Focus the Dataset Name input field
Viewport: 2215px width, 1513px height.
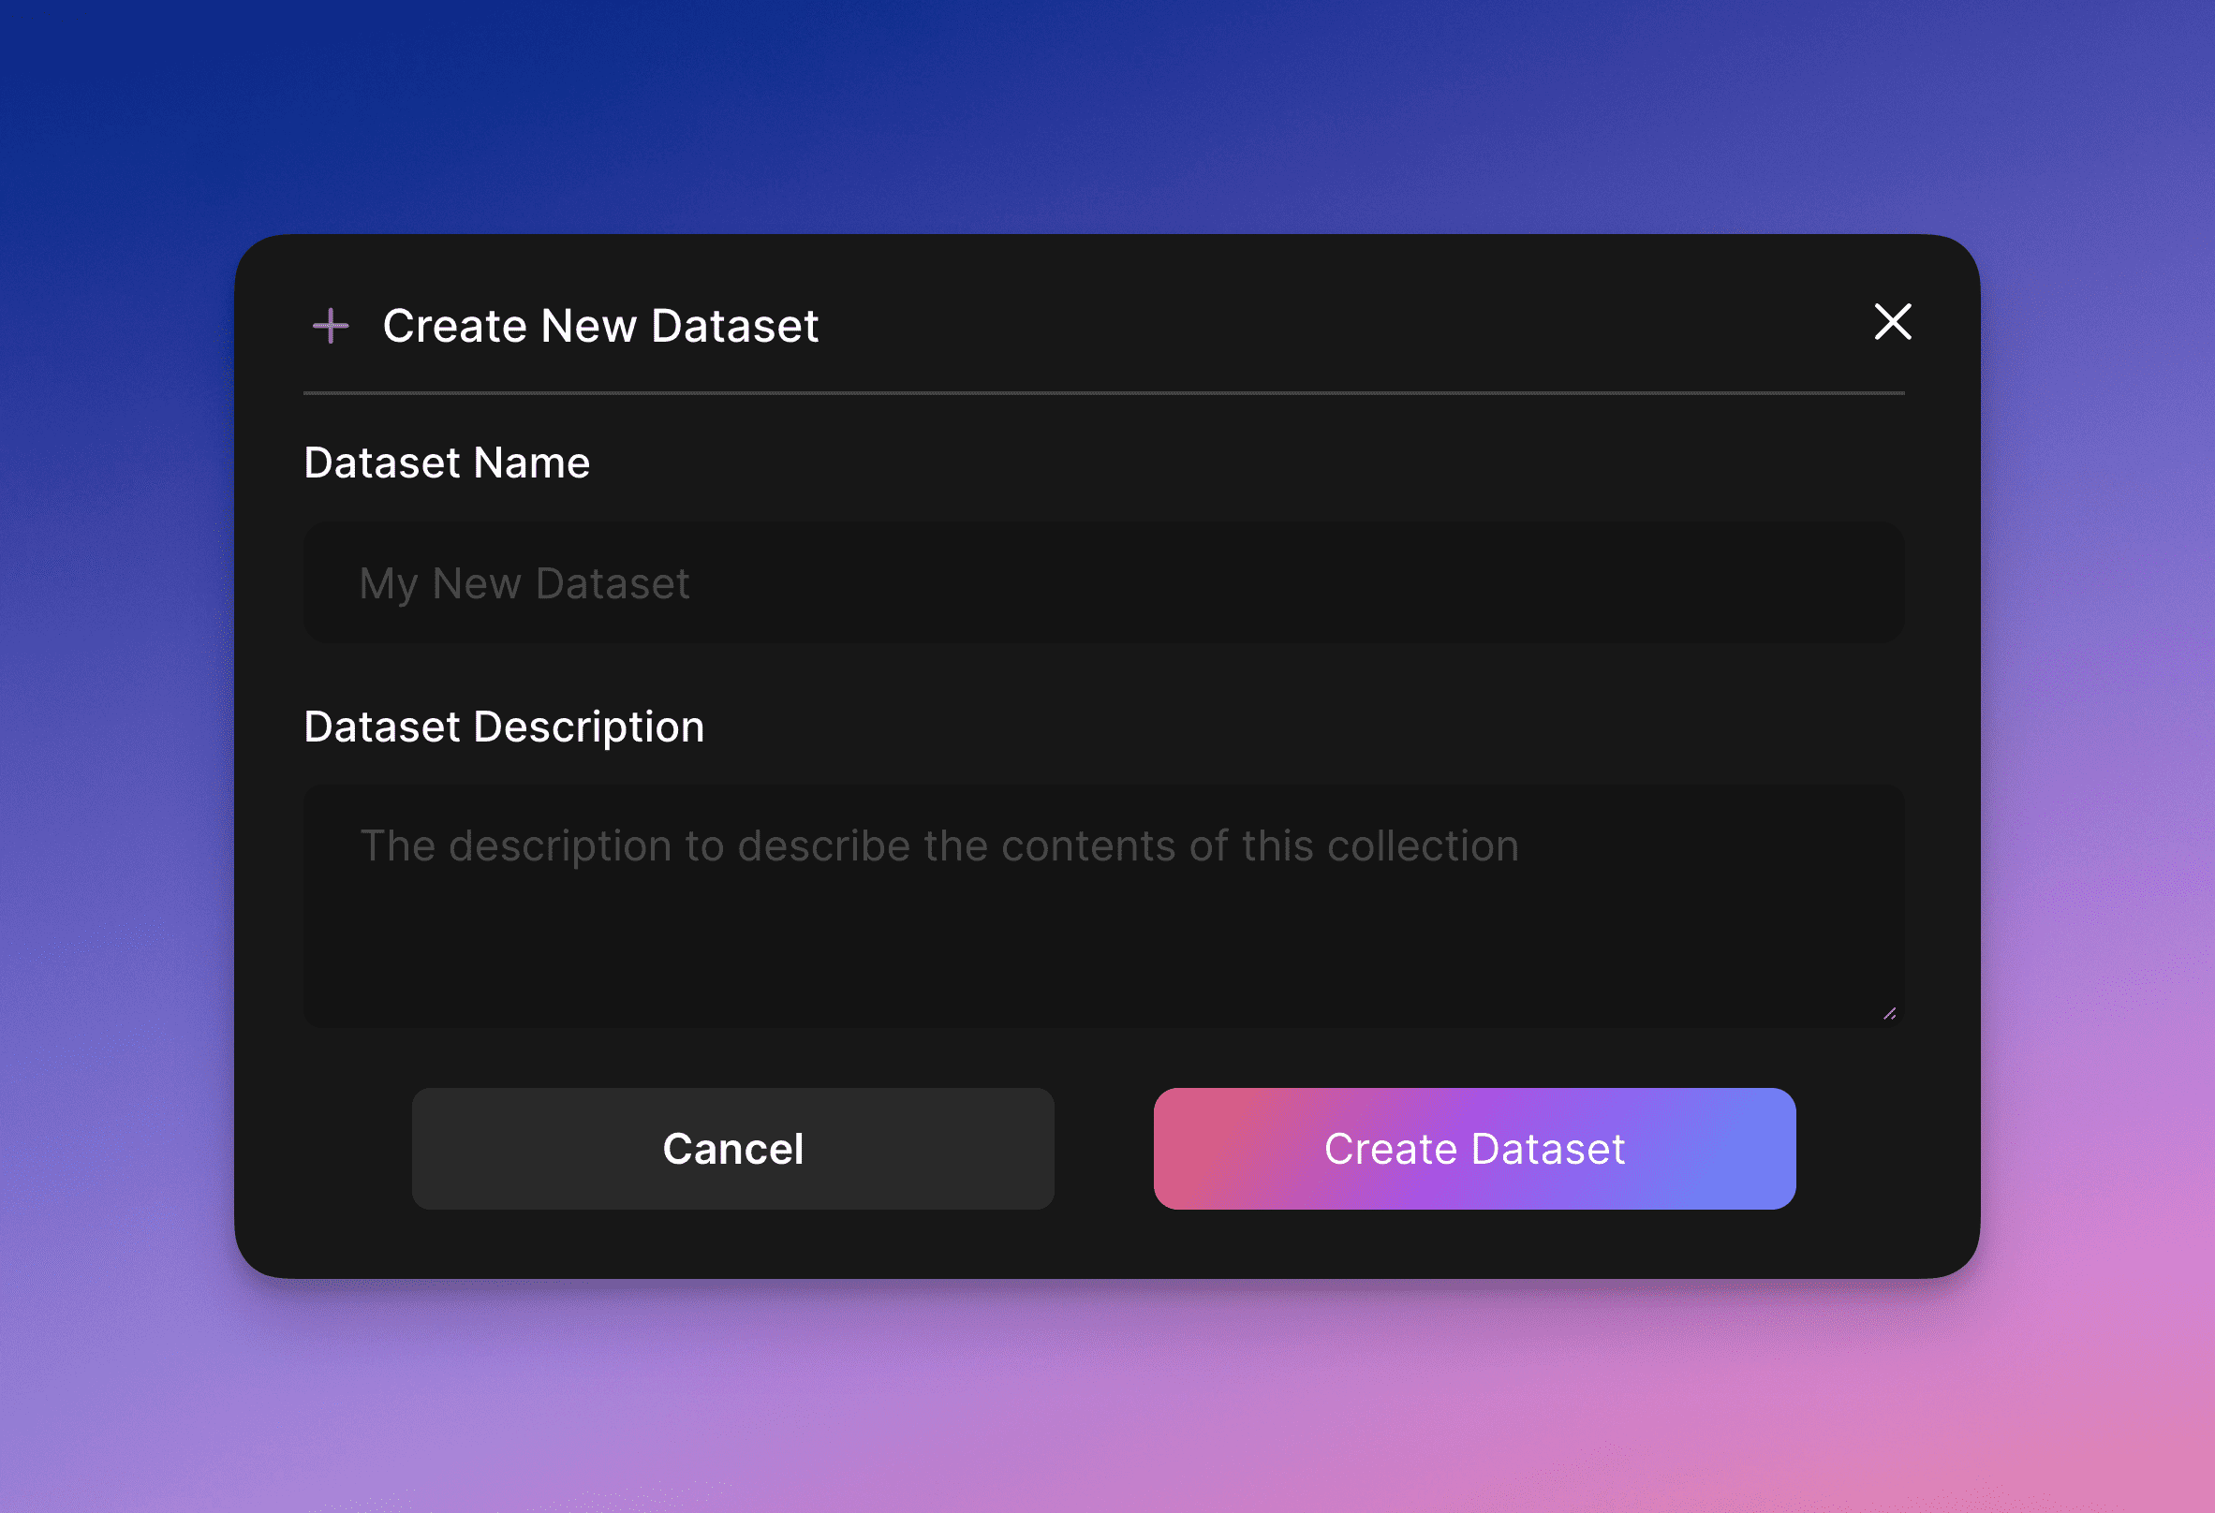[x=1102, y=582]
